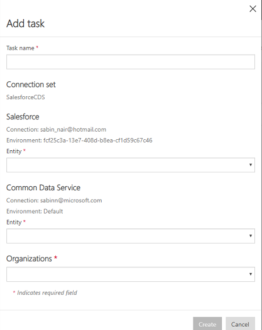Open the Salesforce Entity dropdown
Image resolution: width=262 pixels, height=330 pixels.
click(131, 165)
